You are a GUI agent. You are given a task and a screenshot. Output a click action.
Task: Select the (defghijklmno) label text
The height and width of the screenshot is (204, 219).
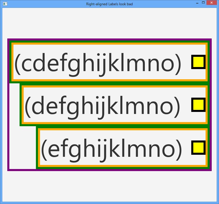102,105
